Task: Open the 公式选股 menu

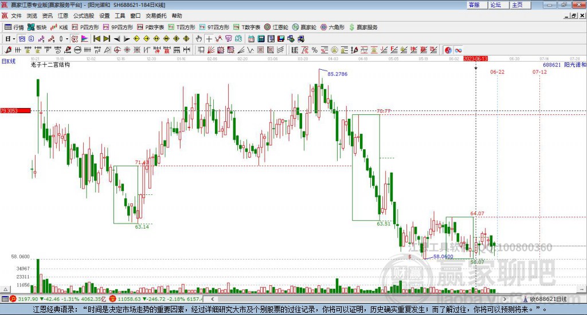Action: coord(84,15)
